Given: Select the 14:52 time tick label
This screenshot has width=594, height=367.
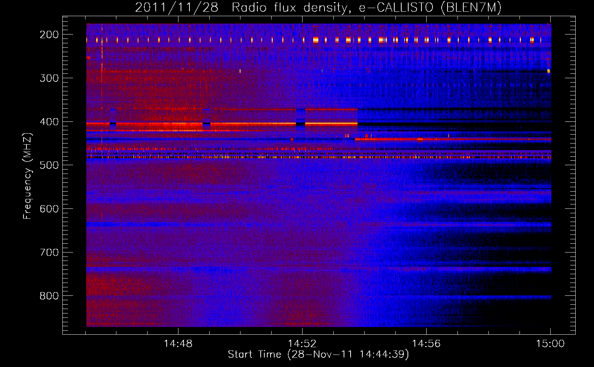Looking at the screenshot, I should coord(302,344).
